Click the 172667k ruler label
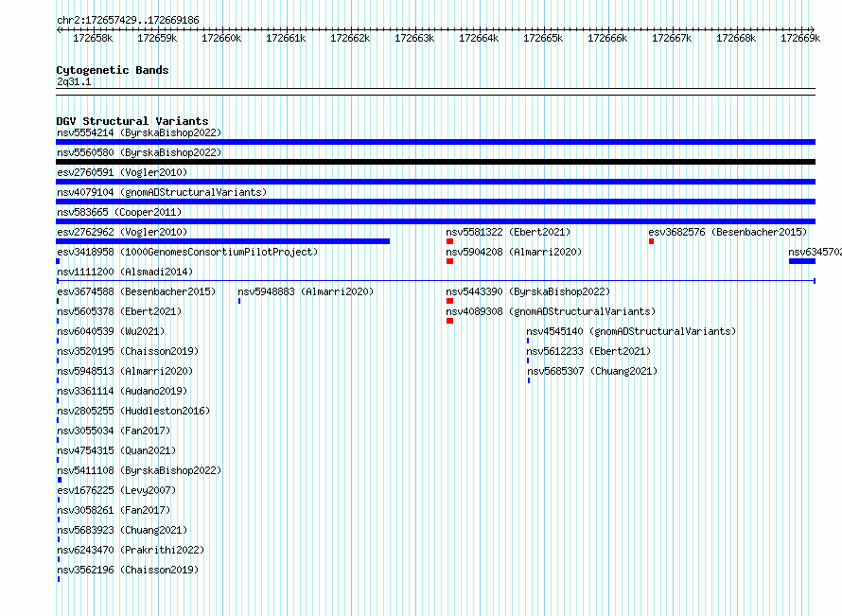842x616 pixels. [x=672, y=38]
